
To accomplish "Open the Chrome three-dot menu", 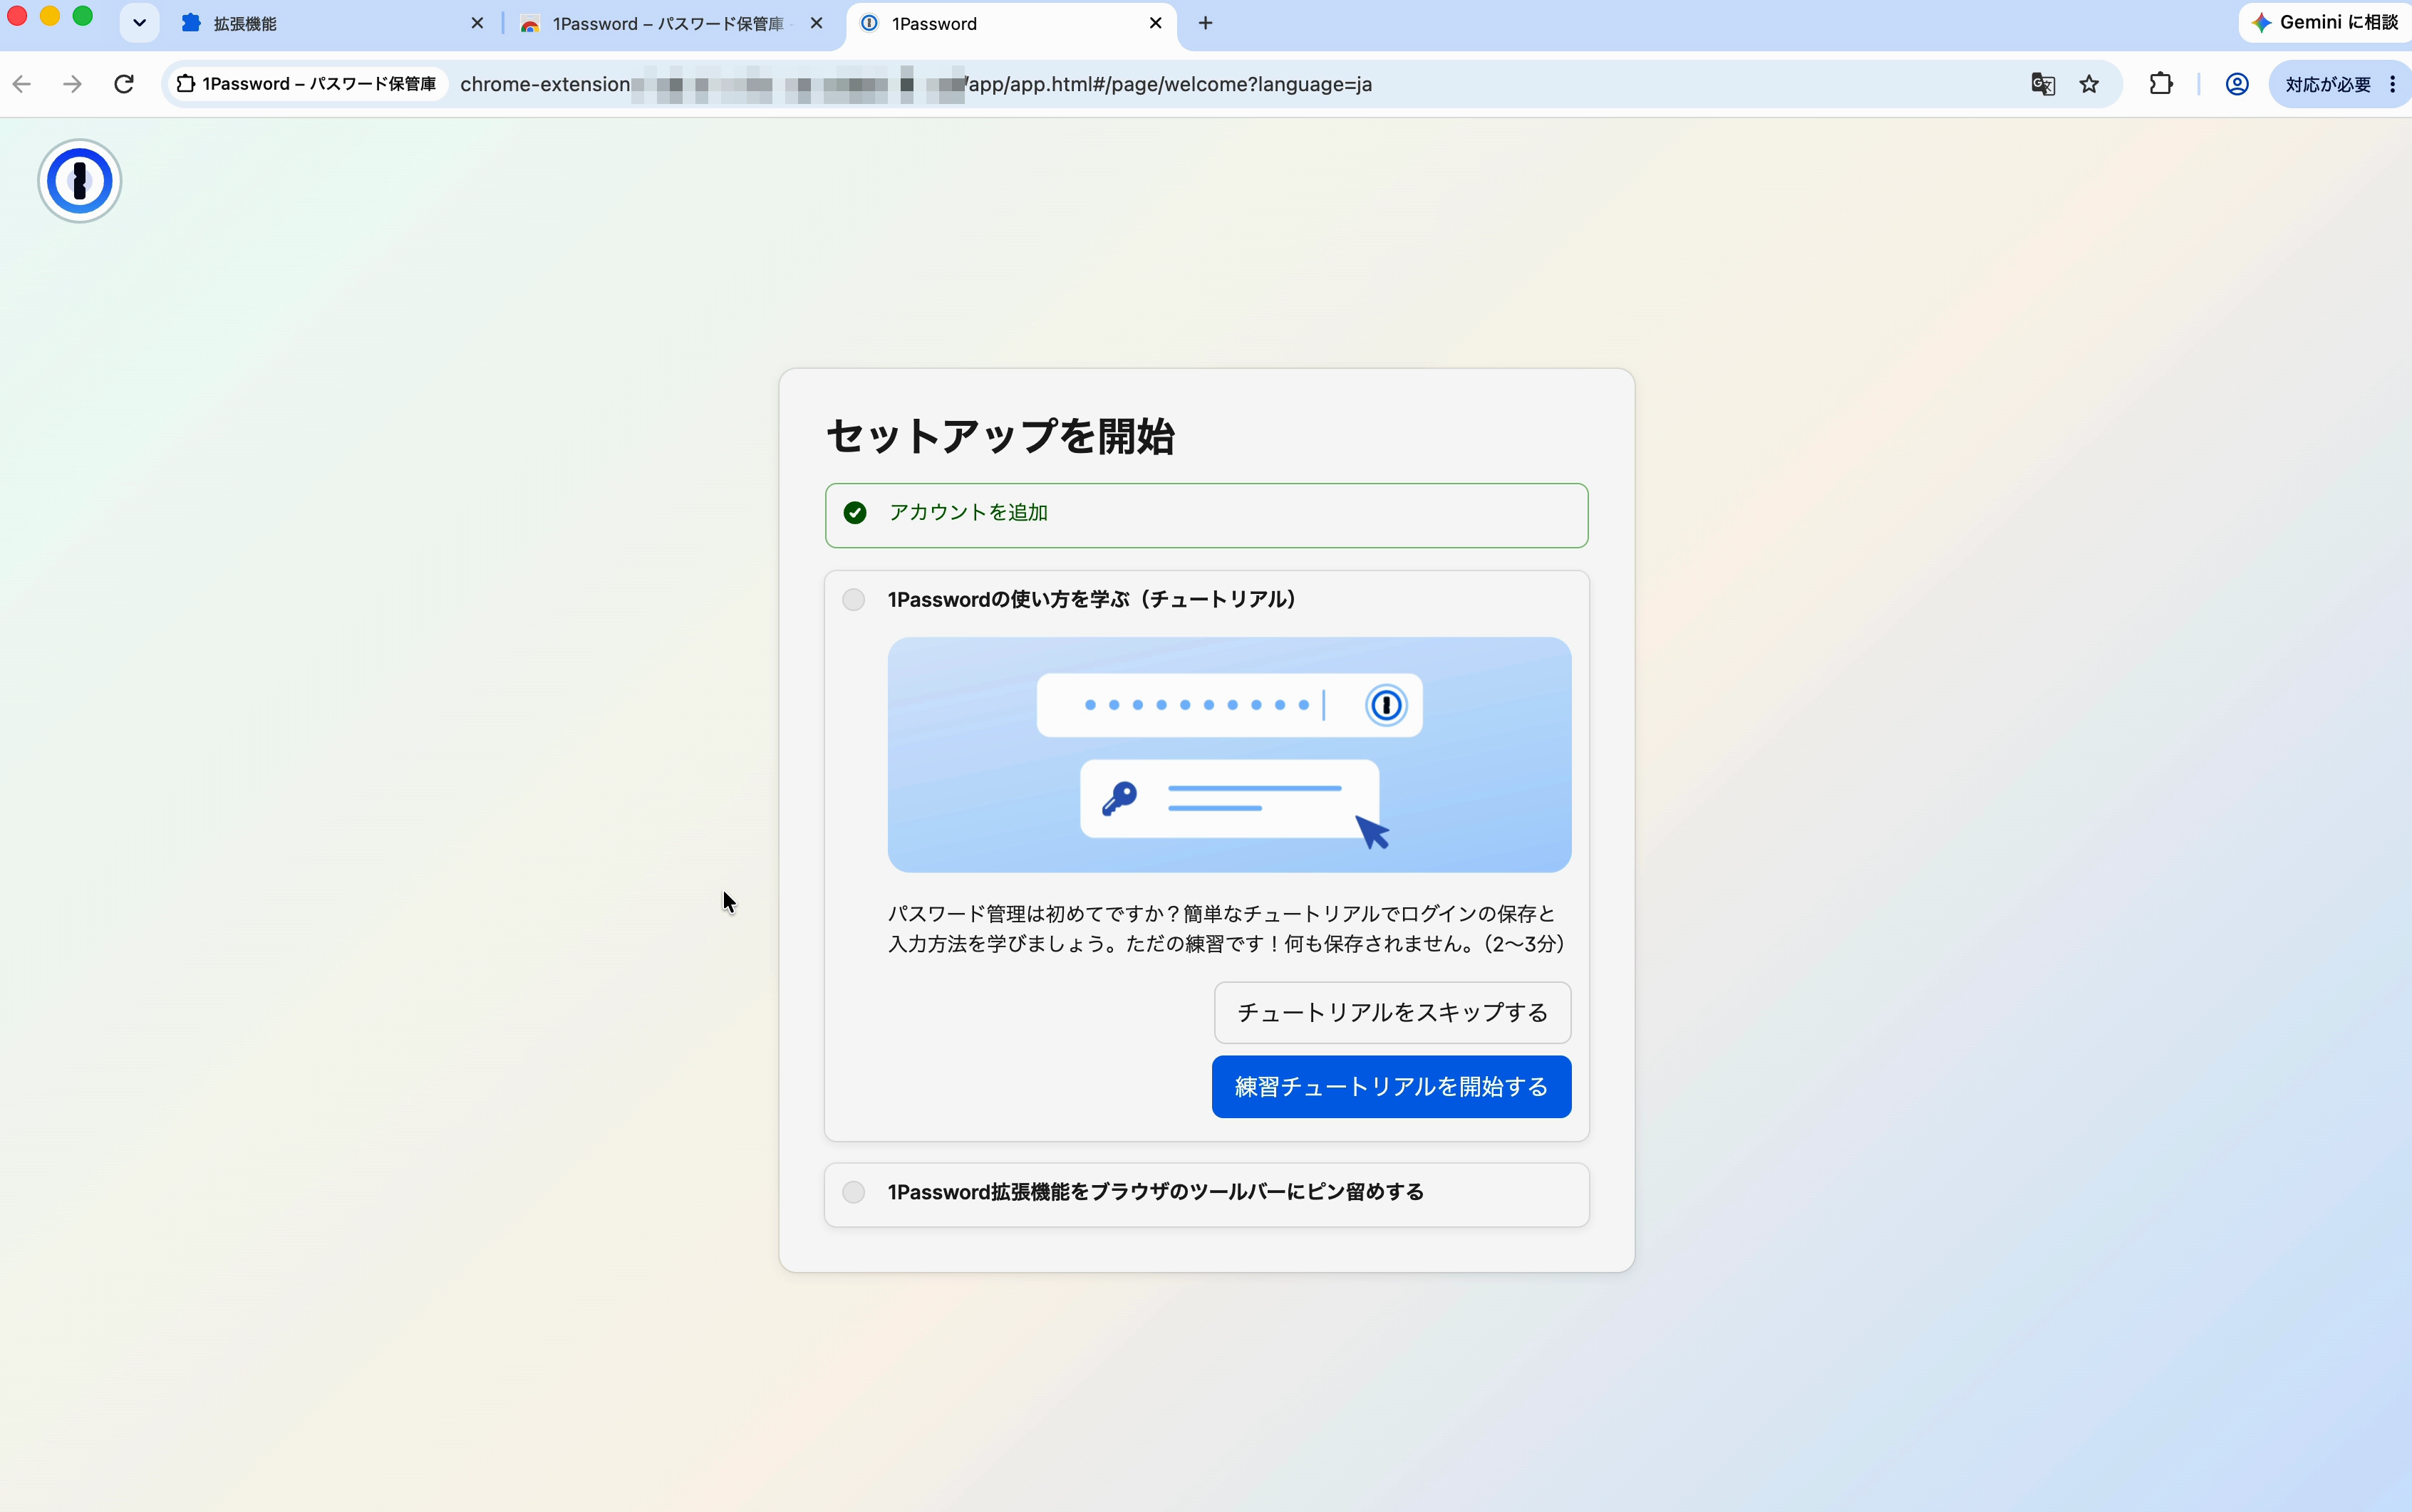I will pos(2393,84).
